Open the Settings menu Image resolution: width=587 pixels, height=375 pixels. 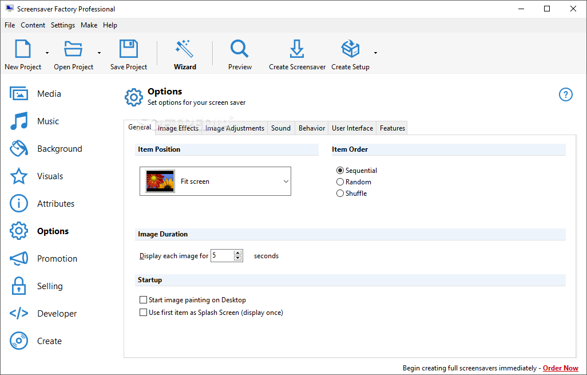[x=63, y=25]
